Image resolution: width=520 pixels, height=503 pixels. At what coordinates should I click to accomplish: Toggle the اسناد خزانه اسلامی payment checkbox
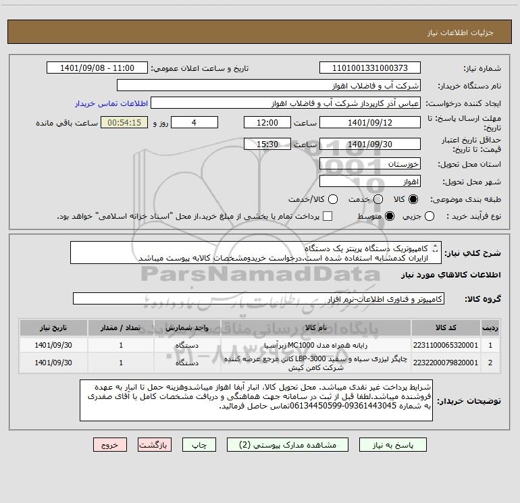(x=328, y=216)
